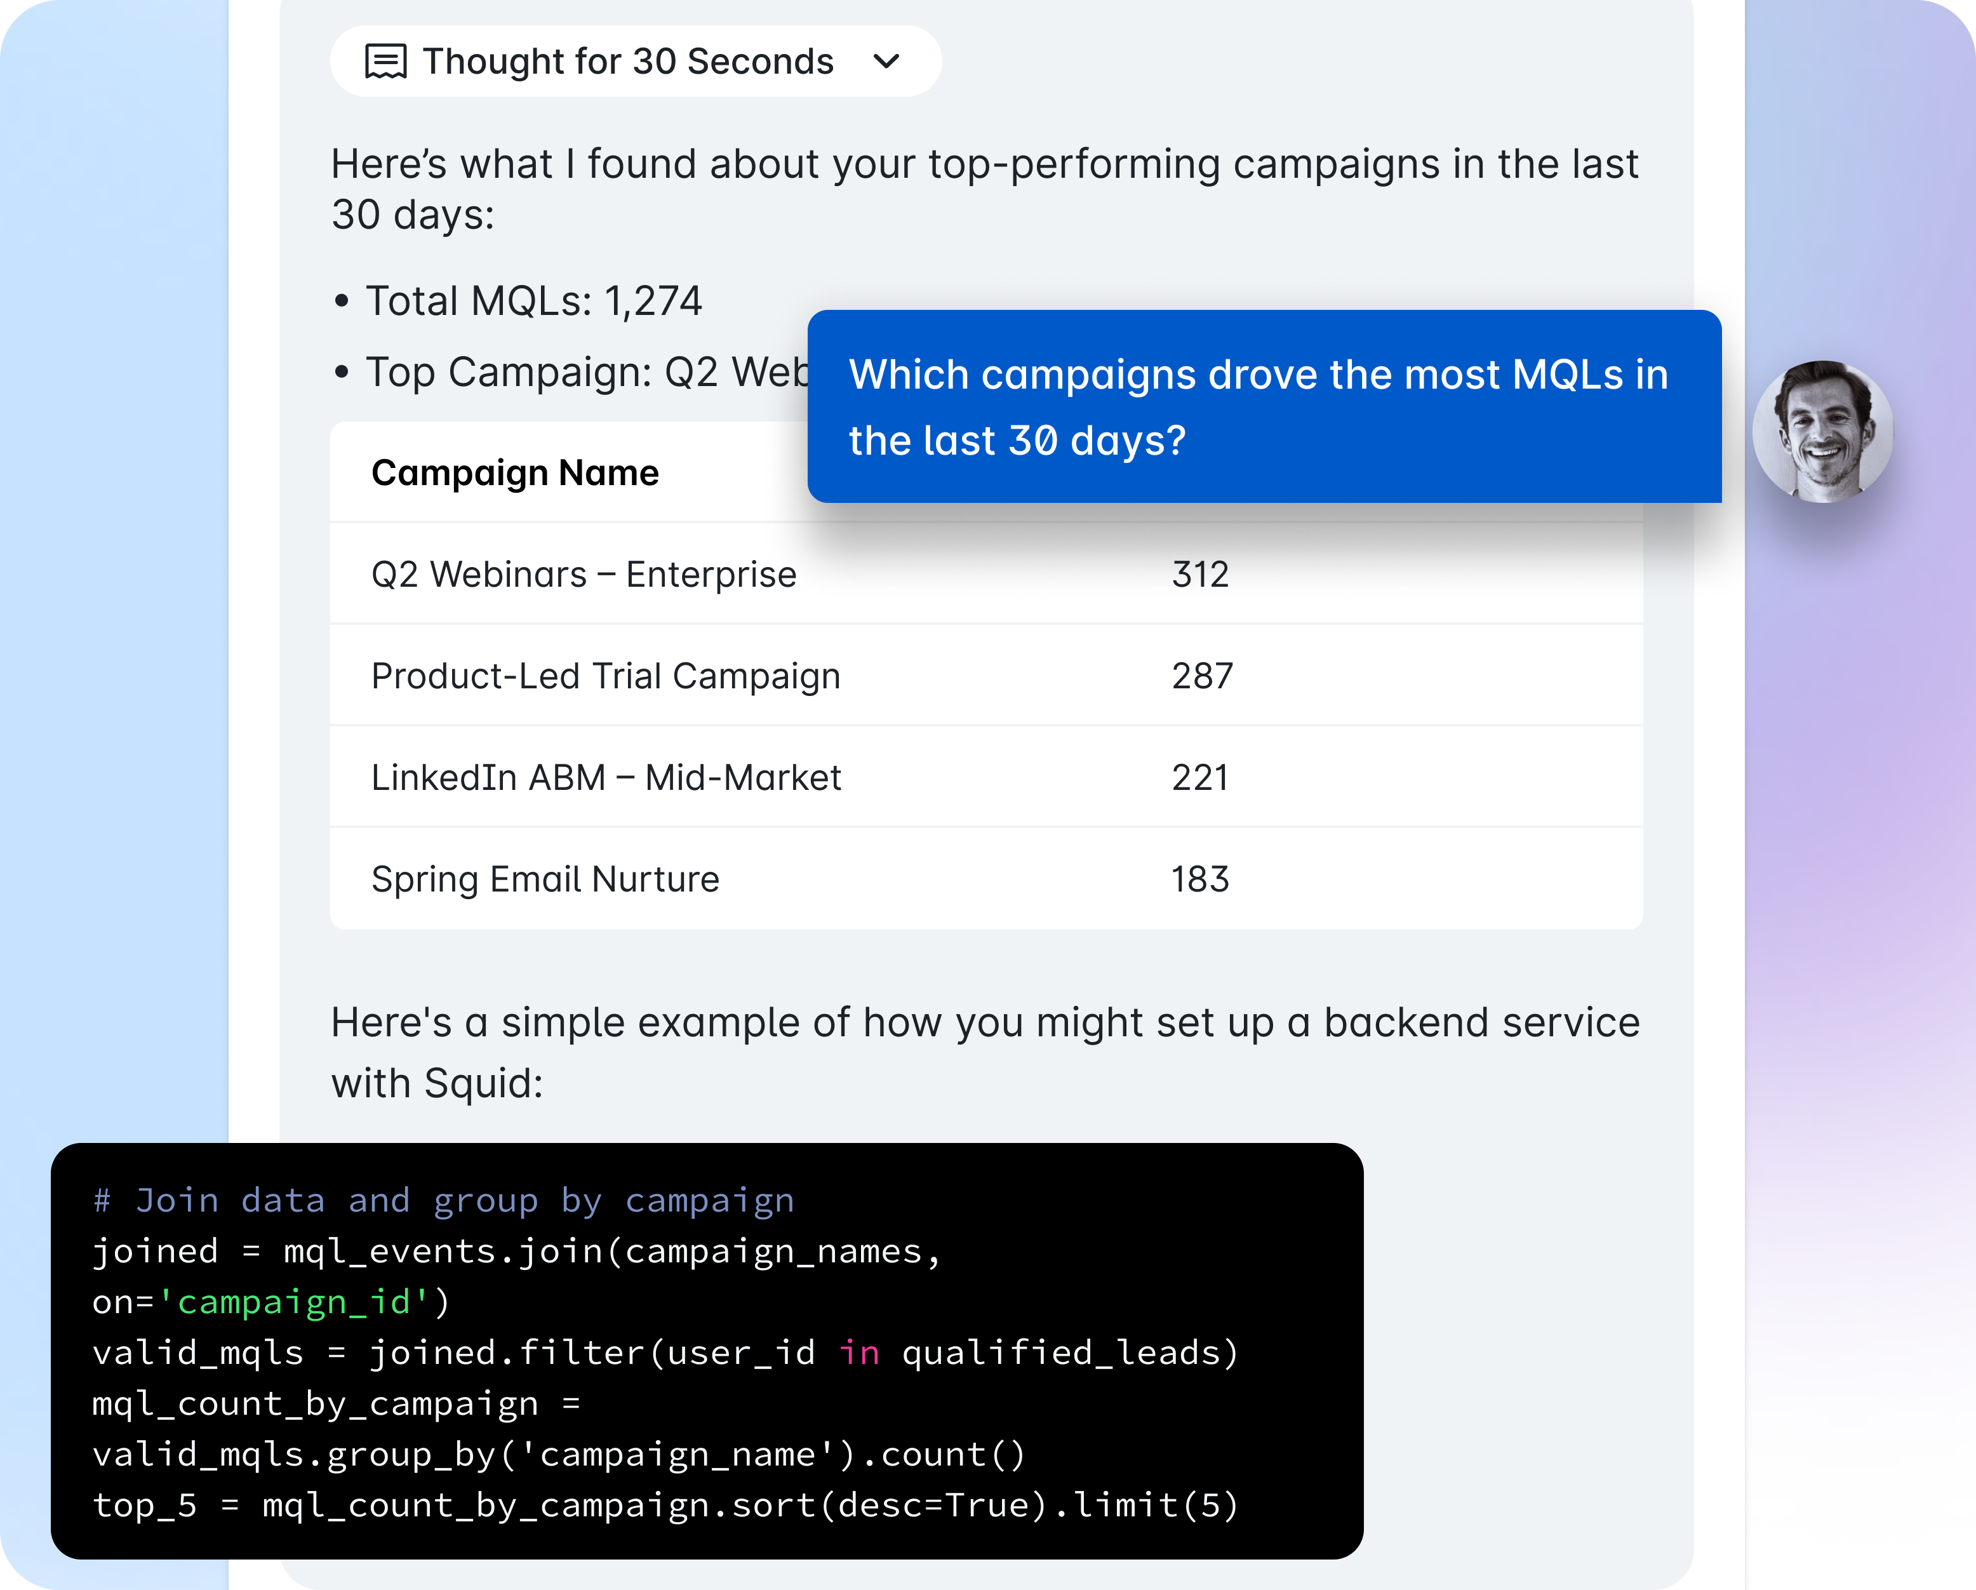Click the 183 MQL count value
This screenshot has height=1590, width=1976.
pyautogui.click(x=1199, y=879)
